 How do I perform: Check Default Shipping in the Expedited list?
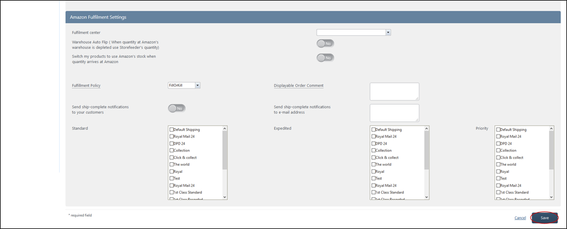click(373, 129)
